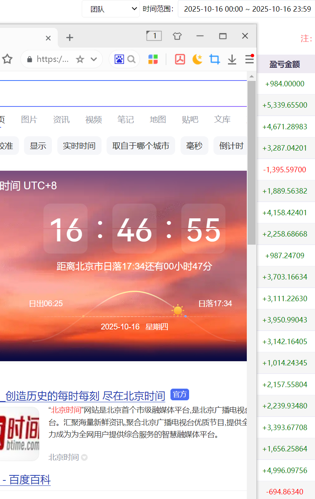The height and width of the screenshot is (499, 315).
Task: Open the browser hamburger menu
Action: click(249, 59)
